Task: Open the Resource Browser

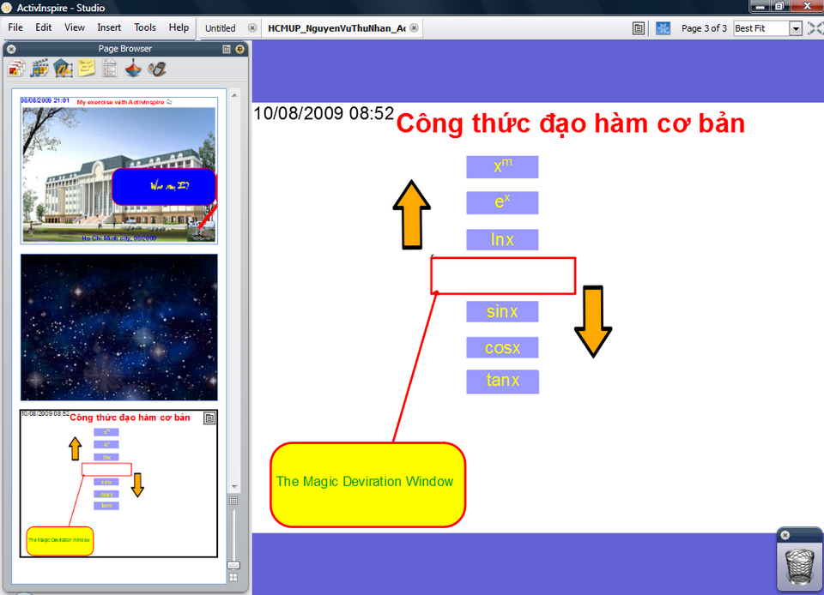Action: [39, 69]
